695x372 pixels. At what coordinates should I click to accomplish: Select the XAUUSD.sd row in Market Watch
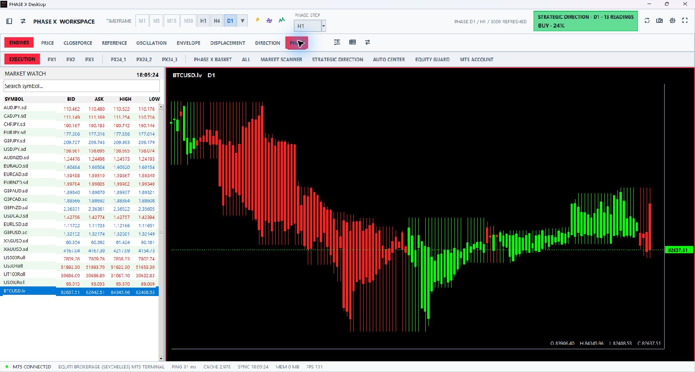coord(80,249)
